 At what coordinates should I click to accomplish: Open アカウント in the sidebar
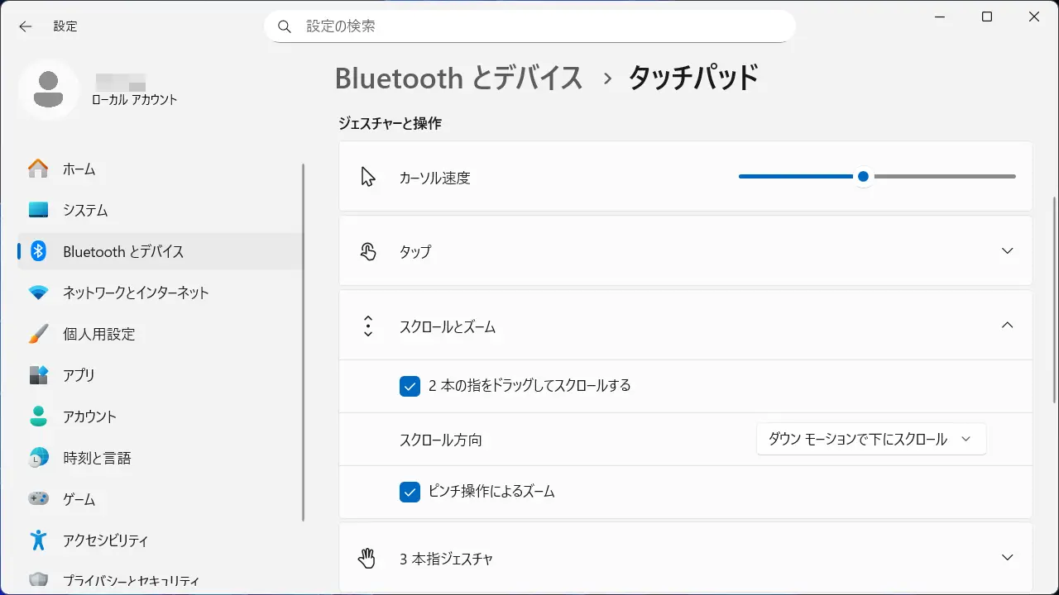pyautogui.click(x=89, y=416)
